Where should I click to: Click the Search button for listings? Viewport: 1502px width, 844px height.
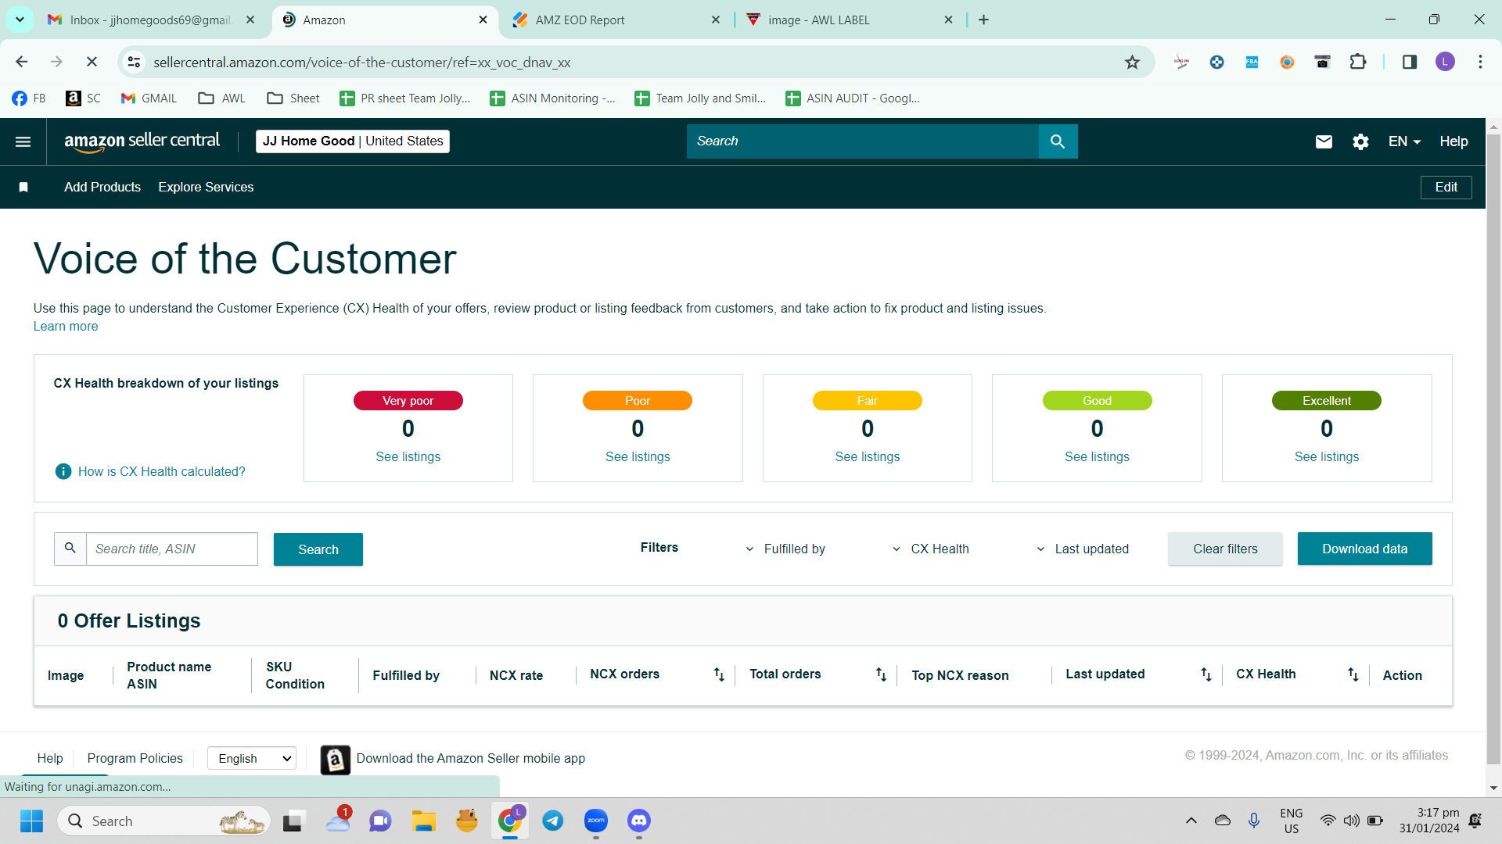pyautogui.click(x=318, y=549)
